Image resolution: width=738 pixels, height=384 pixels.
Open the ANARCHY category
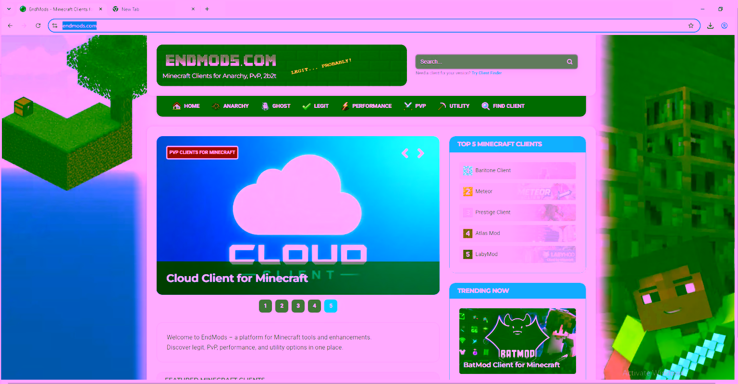(230, 106)
